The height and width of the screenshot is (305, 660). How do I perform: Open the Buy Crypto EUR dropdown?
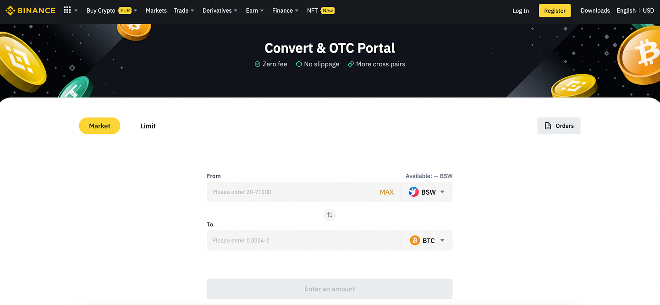[112, 11]
